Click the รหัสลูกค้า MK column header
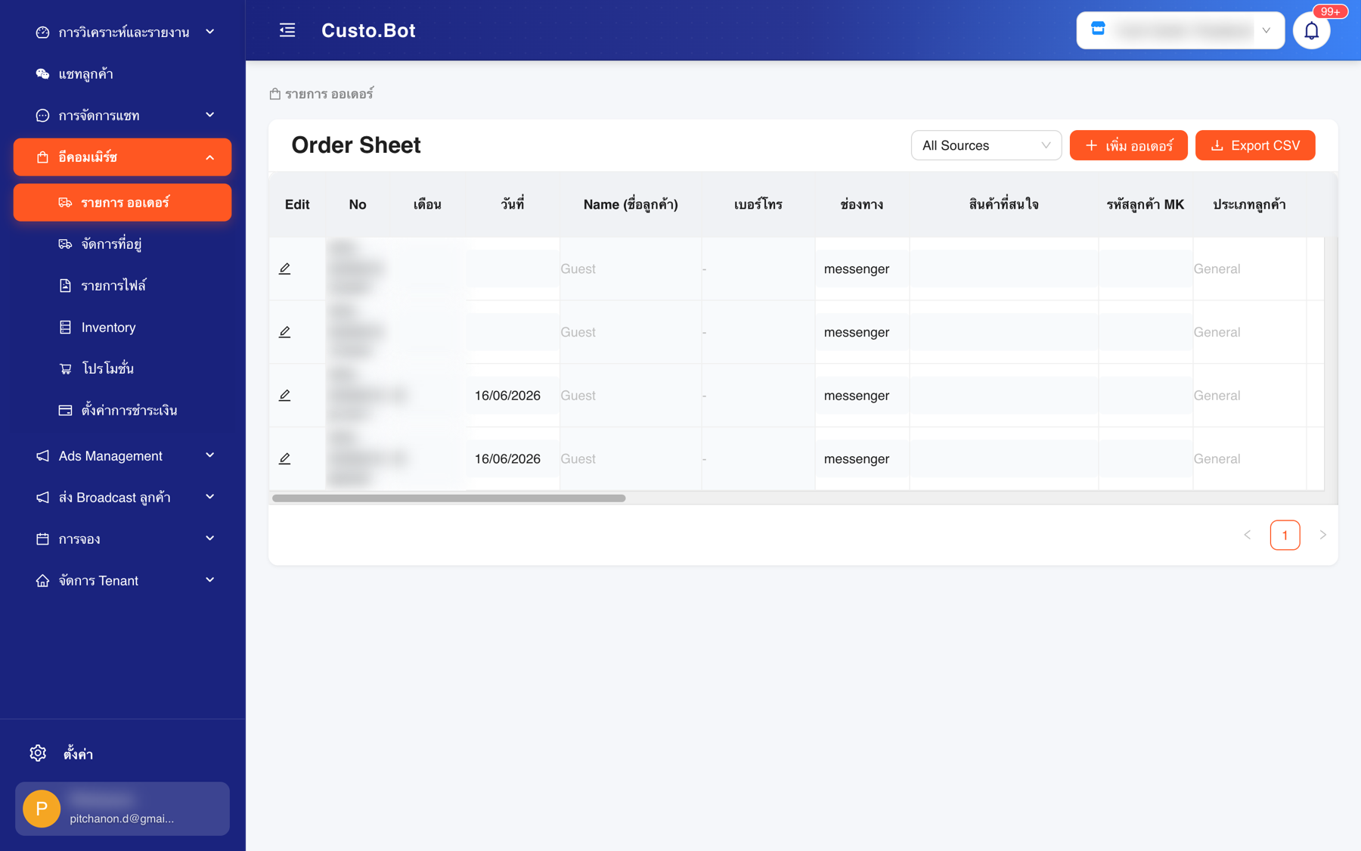1361x851 pixels. pos(1146,204)
